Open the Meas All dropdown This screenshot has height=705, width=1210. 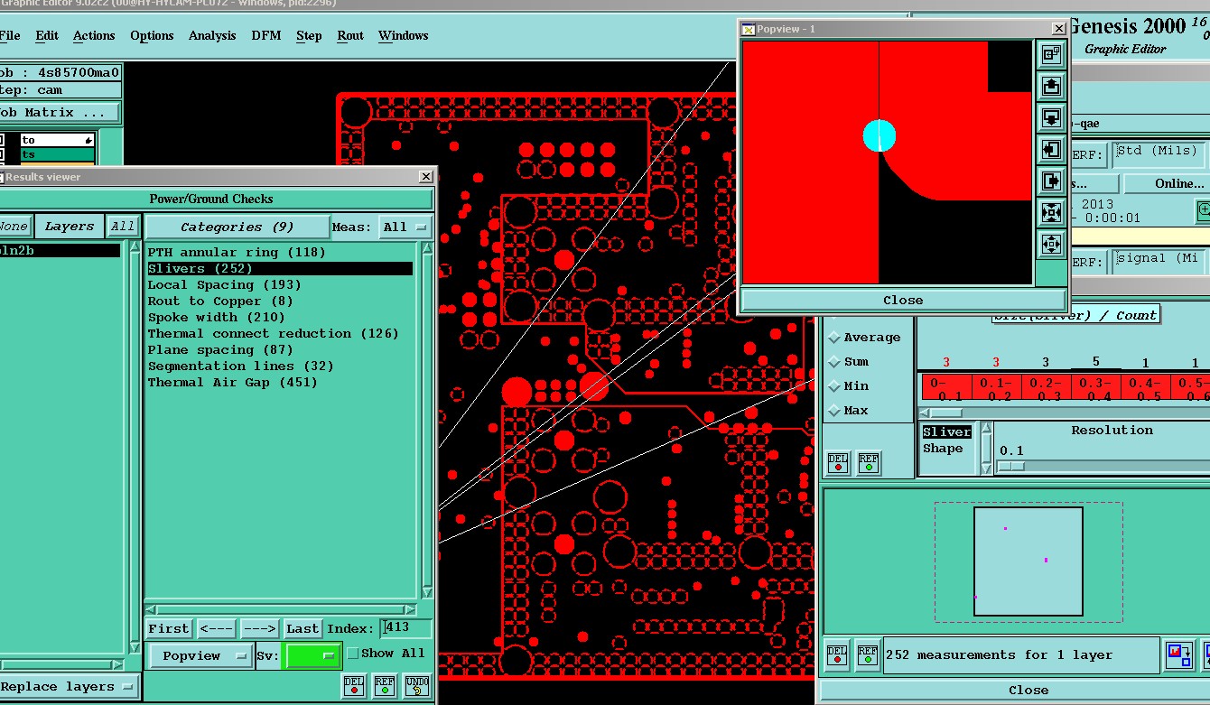tap(405, 227)
